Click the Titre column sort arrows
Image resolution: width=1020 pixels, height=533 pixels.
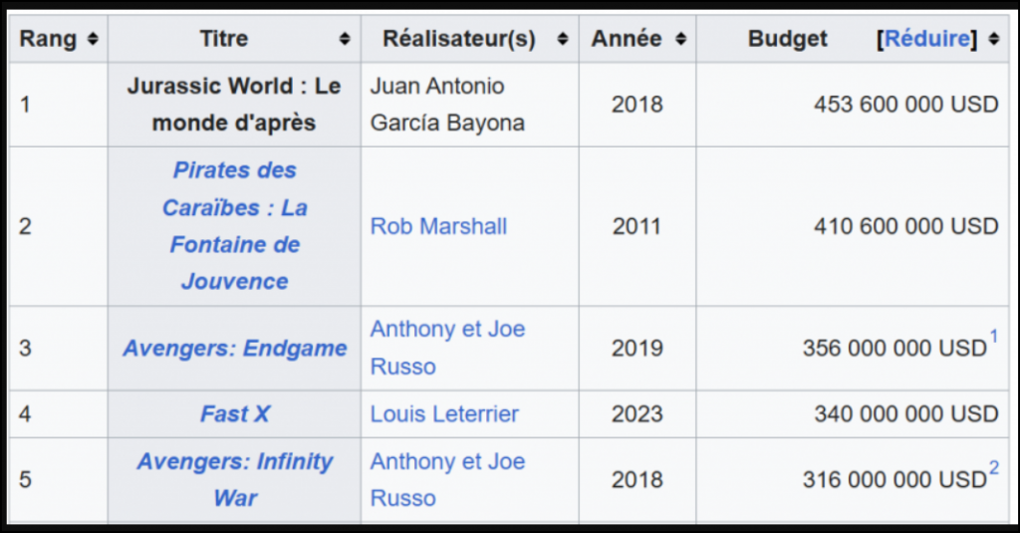(345, 39)
